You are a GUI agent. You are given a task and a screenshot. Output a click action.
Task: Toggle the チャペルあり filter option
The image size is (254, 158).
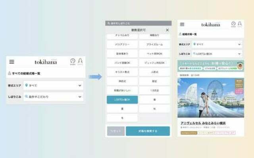click(122, 36)
